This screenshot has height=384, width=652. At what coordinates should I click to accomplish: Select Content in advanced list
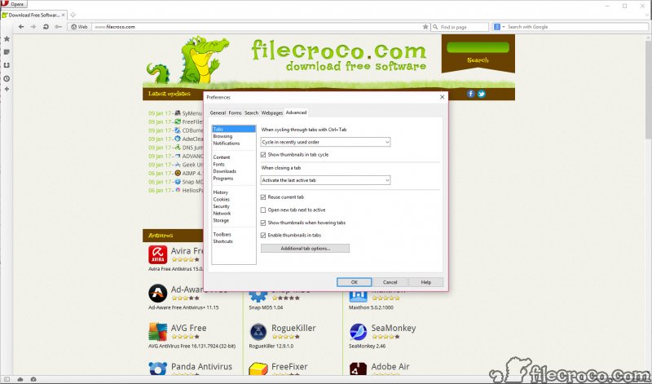pyautogui.click(x=221, y=157)
